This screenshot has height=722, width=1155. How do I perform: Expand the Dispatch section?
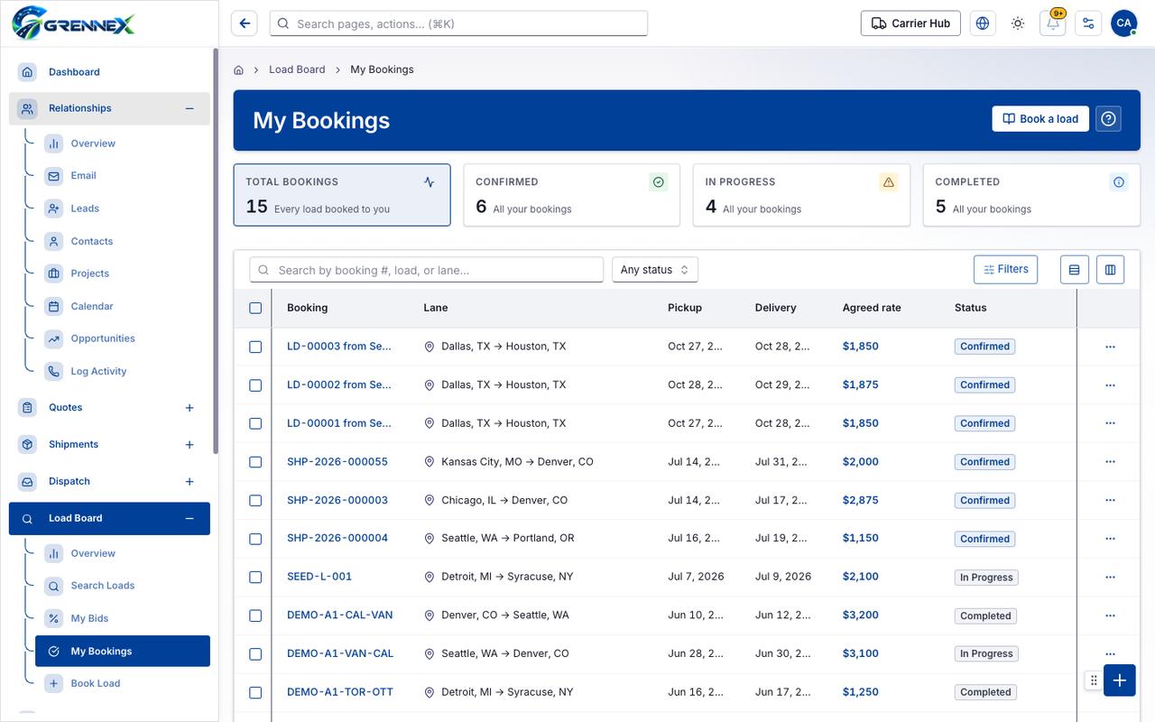189,482
